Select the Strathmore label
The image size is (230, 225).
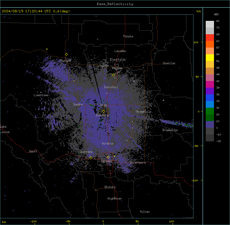click(138, 162)
